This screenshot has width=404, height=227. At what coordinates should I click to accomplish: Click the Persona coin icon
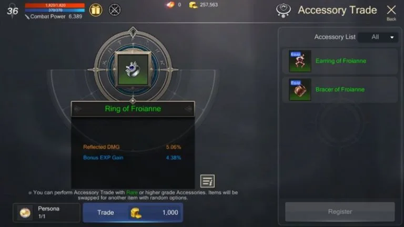[x=25, y=213]
